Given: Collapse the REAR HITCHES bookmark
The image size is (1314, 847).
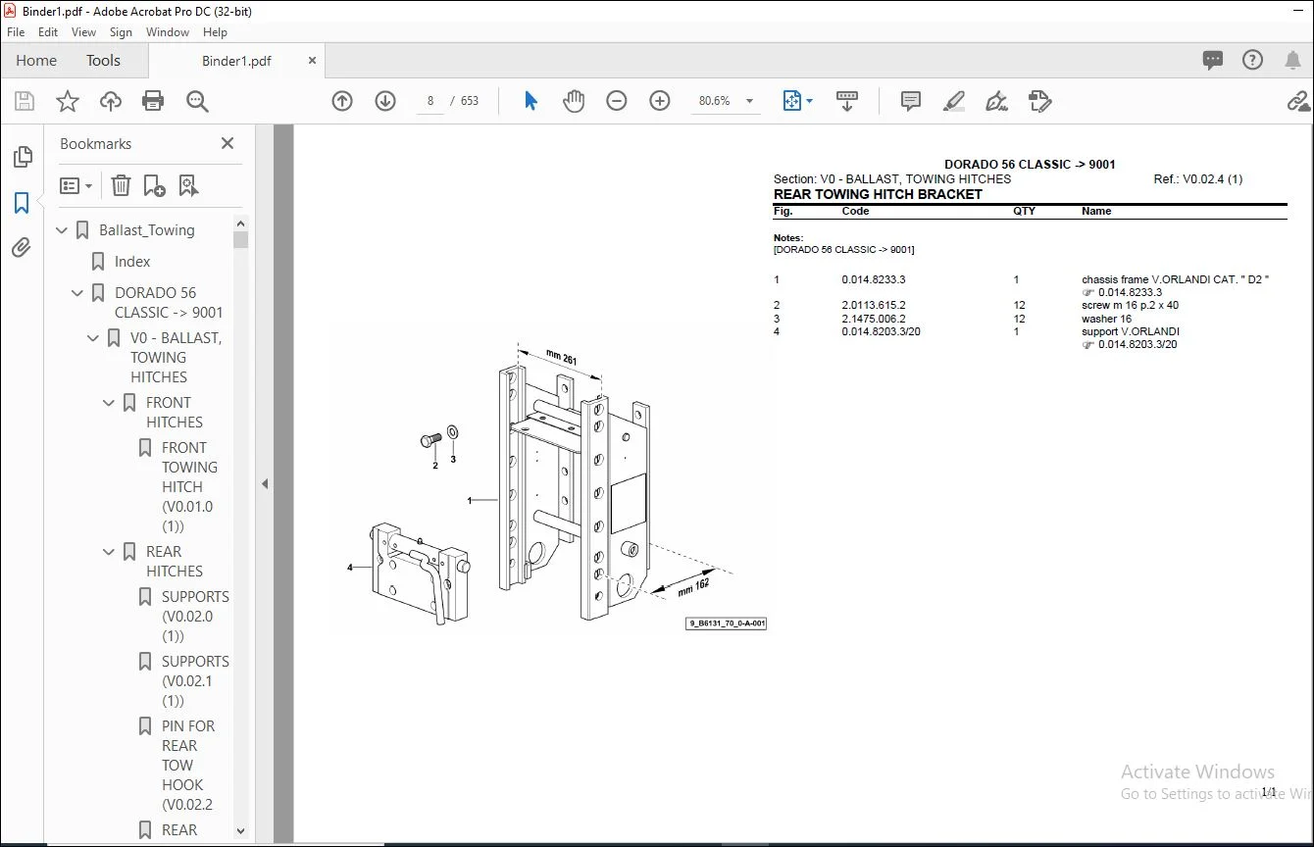Looking at the screenshot, I should tap(110, 552).
